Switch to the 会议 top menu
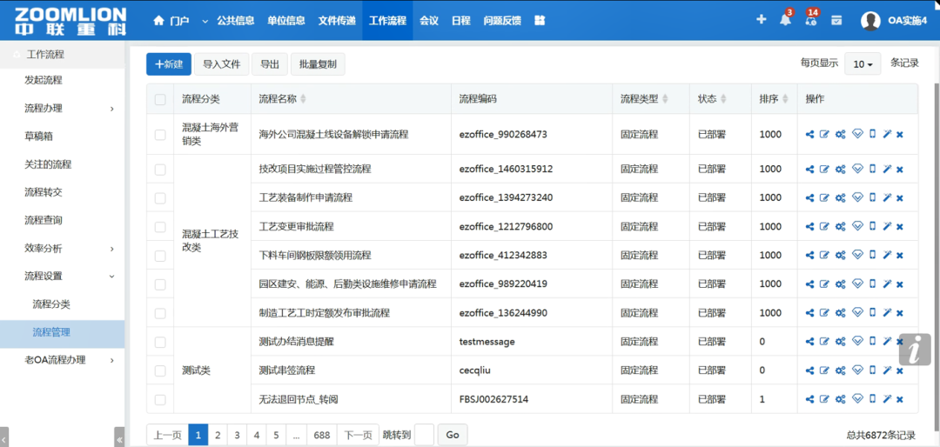940x447 pixels. point(428,21)
